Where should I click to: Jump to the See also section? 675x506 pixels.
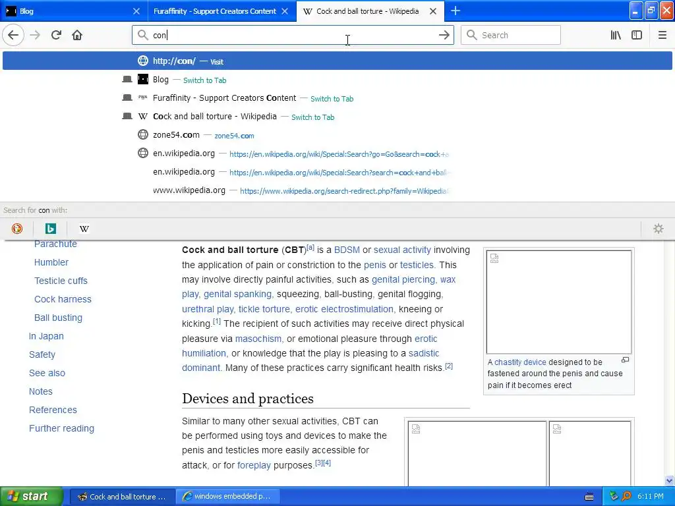pos(47,373)
